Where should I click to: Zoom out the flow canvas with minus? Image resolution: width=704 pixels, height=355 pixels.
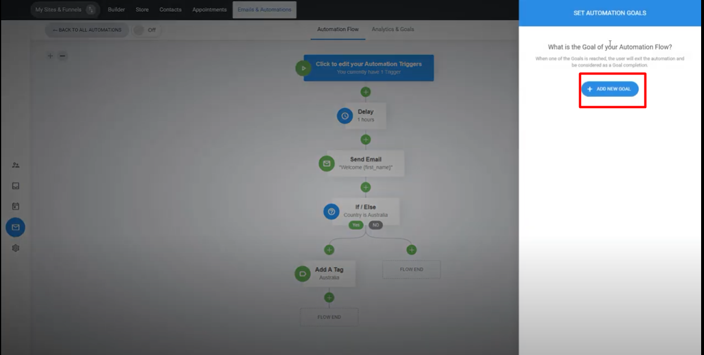click(x=63, y=56)
